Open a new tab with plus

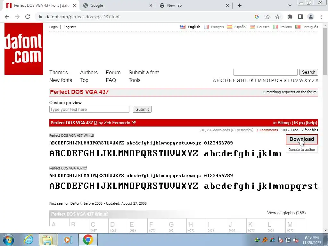pos(240,5)
